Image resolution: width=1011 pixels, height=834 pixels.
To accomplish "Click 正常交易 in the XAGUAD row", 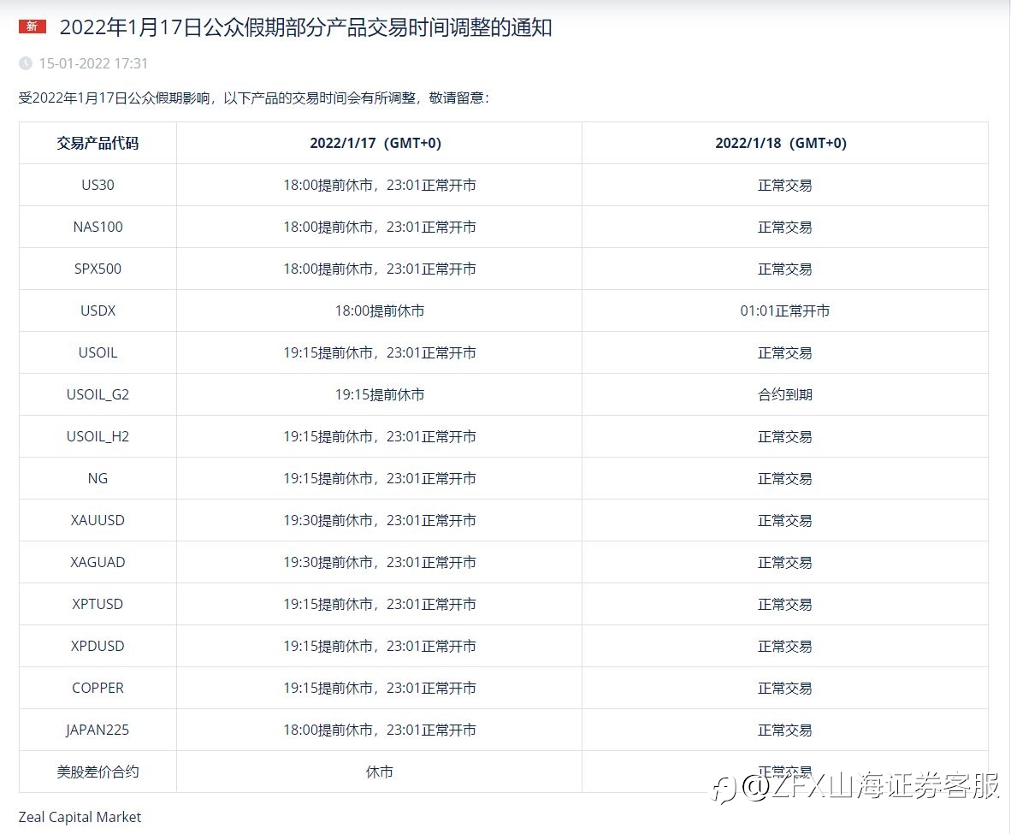I will 784,563.
